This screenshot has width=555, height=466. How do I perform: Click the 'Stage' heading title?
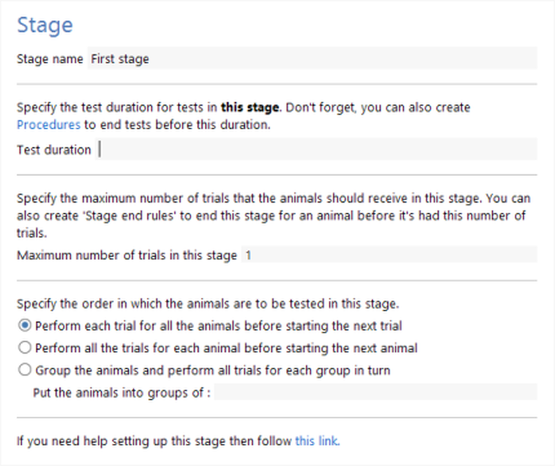tap(45, 25)
